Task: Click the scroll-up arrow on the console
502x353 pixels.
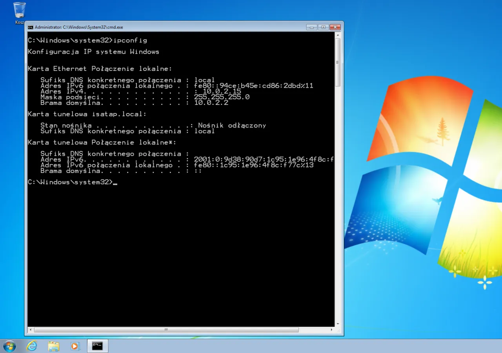Action: [338, 34]
